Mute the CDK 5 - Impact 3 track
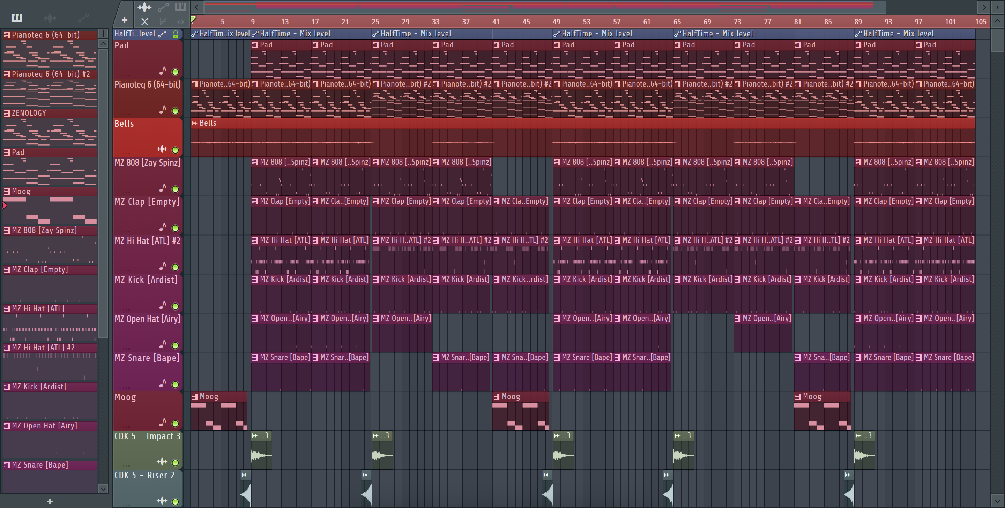Viewport: 1005px width, 508px height. click(176, 463)
